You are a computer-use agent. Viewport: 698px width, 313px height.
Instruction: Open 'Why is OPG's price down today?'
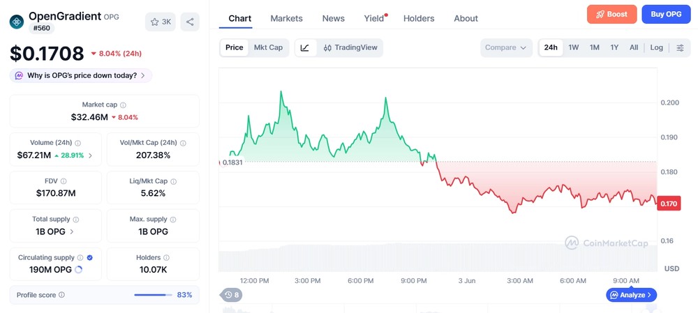pos(81,75)
